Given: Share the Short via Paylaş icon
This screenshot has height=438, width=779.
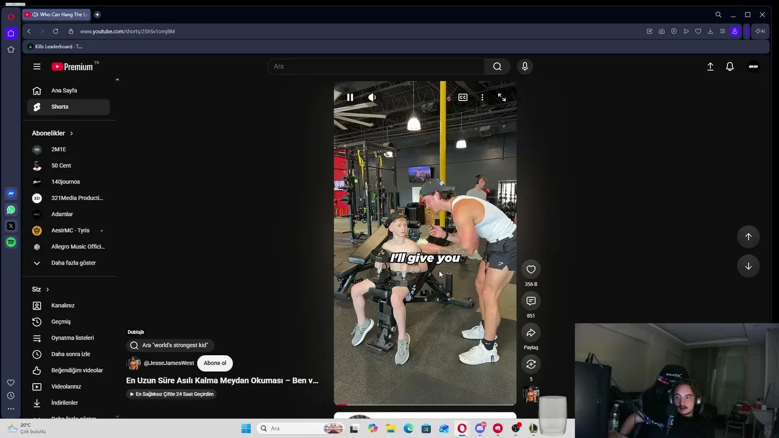Looking at the screenshot, I should (x=531, y=333).
